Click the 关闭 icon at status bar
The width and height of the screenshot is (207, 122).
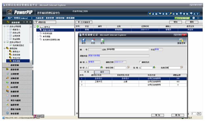35,116
